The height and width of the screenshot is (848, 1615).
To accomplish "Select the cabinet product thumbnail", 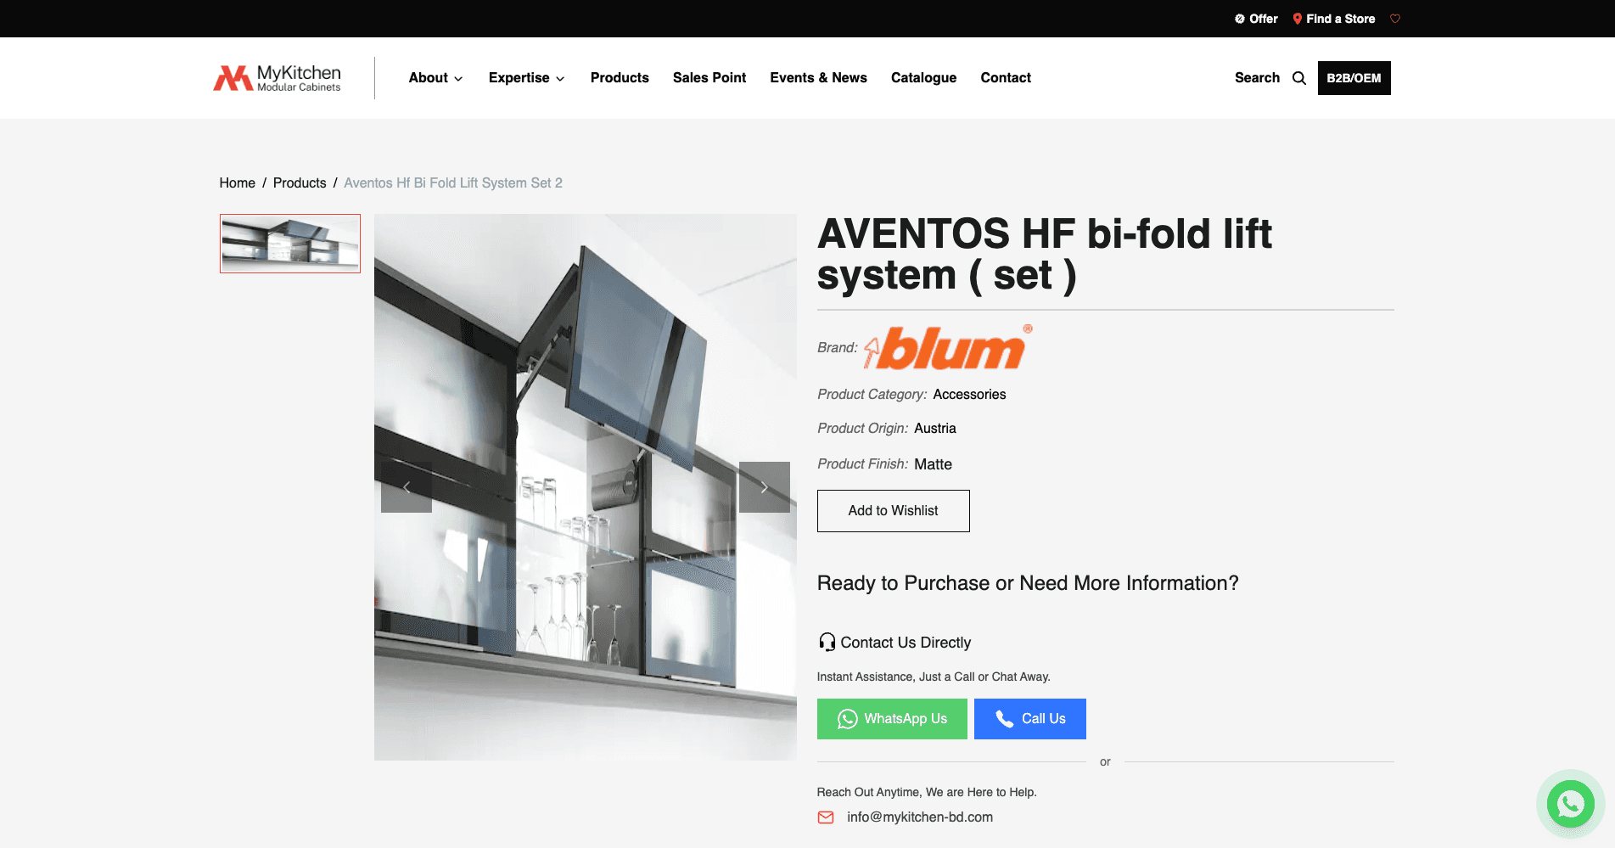I will pos(290,244).
